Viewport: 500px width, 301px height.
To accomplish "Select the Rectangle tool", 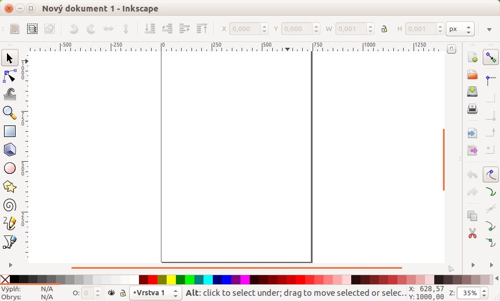I will click(10, 131).
